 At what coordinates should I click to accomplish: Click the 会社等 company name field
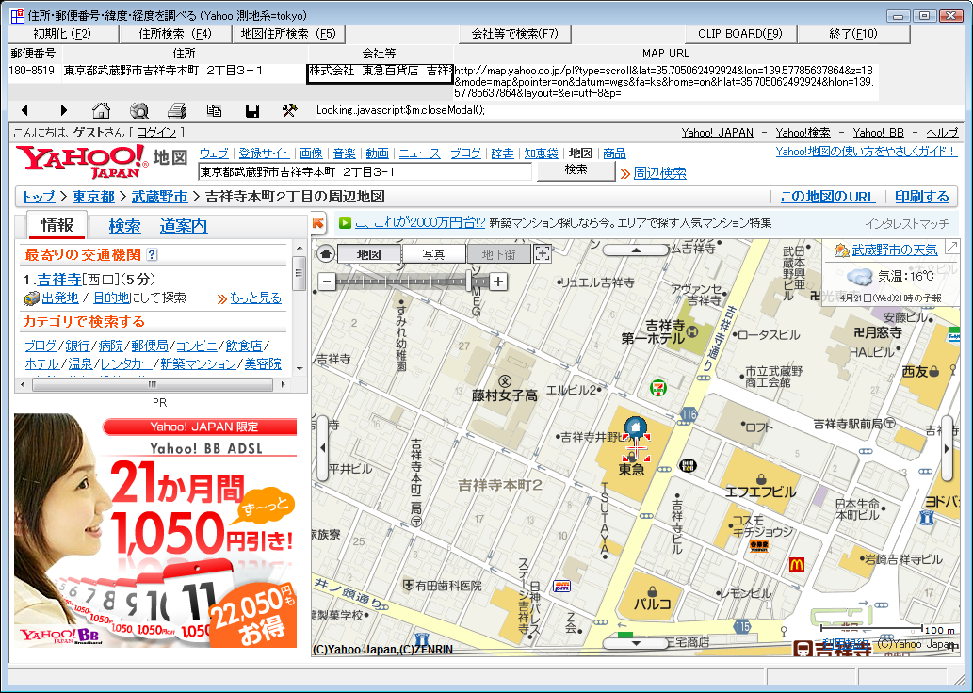(x=380, y=73)
